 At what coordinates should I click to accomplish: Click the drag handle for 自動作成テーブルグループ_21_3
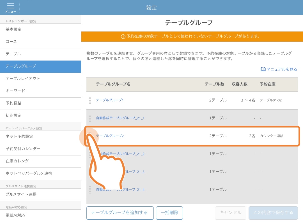tap(90, 172)
